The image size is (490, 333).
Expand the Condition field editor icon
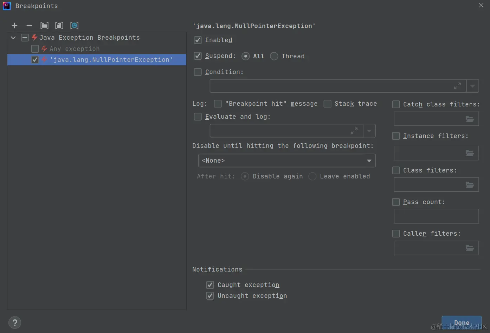tap(457, 86)
